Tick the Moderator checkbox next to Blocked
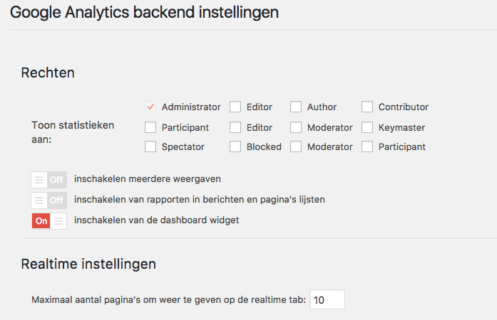Image resolution: width=497 pixels, height=320 pixels. coord(296,147)
